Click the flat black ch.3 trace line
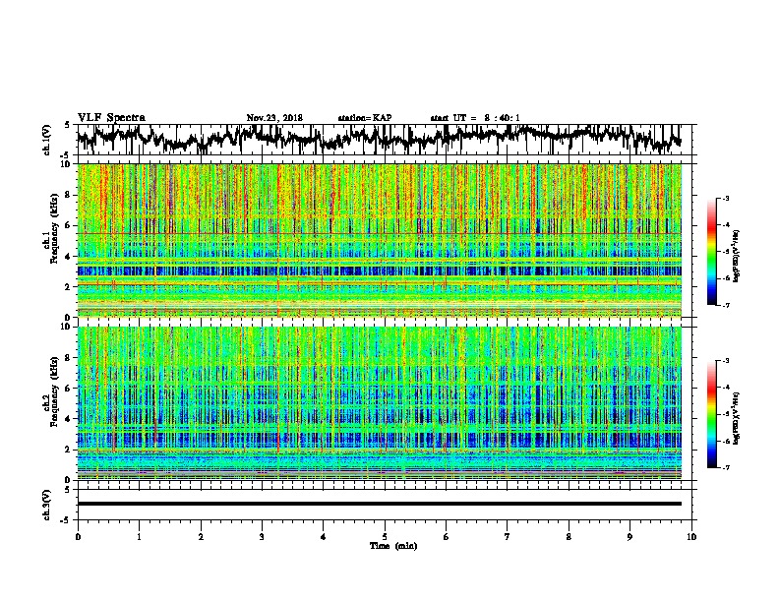 tap(380, 504)
